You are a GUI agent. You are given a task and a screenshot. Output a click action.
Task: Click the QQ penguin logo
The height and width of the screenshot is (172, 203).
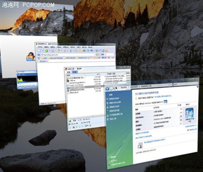point(31,56)
